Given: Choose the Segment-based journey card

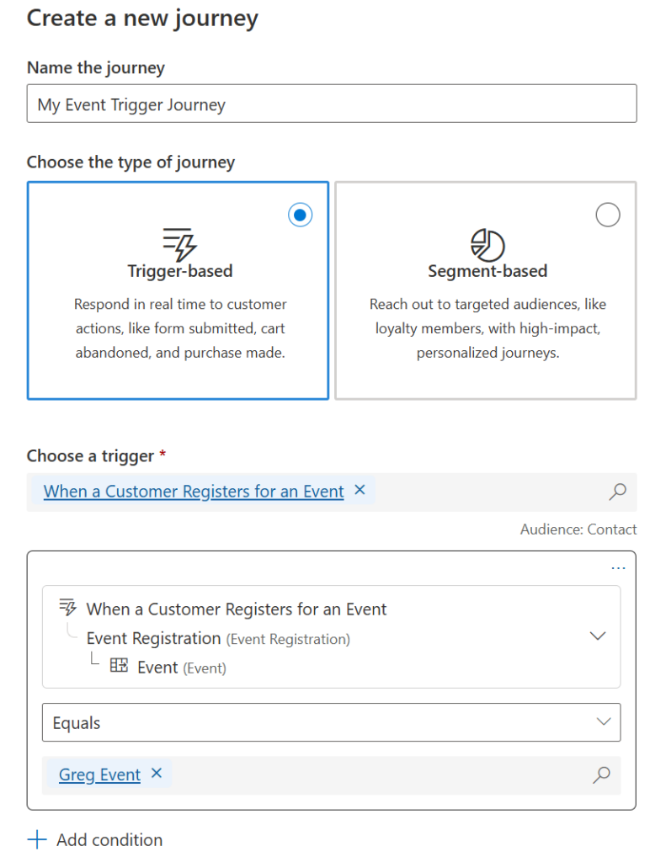Looking at the screenshot, I should click(486, 290).
